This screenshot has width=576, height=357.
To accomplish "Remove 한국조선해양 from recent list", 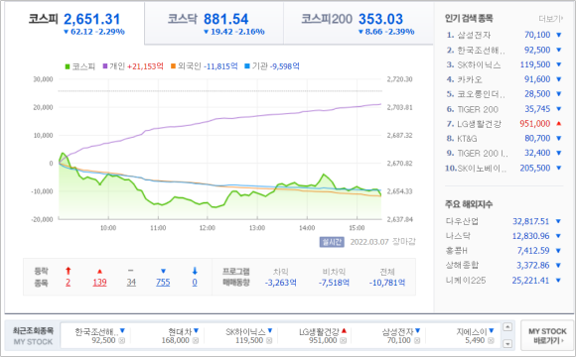I will tap(122, 341).
